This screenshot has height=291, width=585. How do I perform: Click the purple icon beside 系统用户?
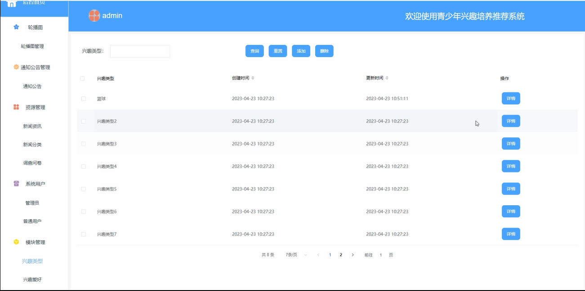tap(16, 184)
